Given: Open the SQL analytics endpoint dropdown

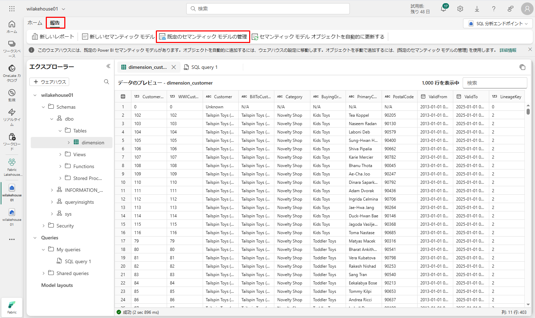Looking at the screenshot, I should [x=498, y=23].
